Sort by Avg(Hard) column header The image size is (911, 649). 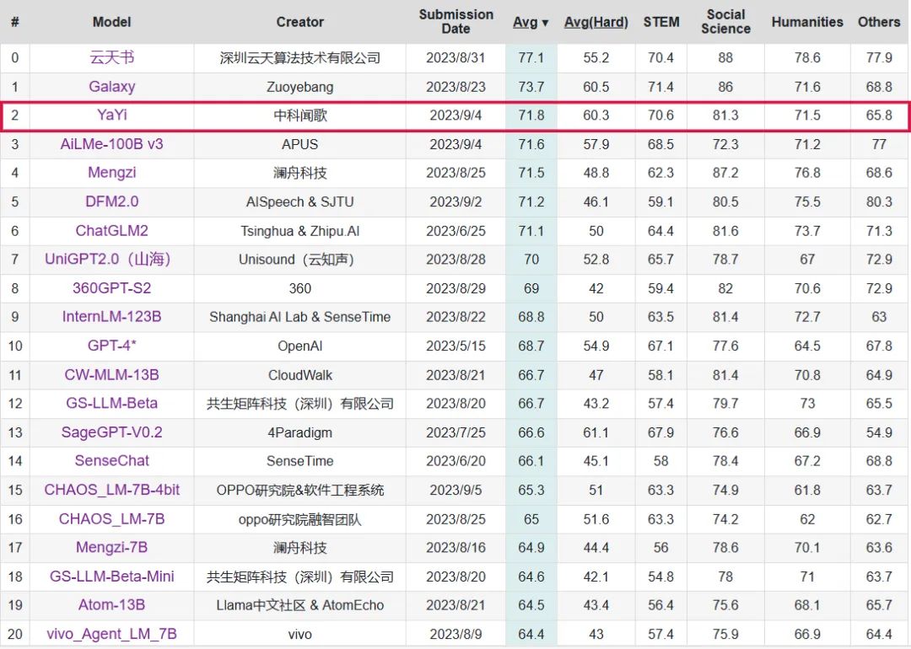pyautogui.click(x=596, y=22)
